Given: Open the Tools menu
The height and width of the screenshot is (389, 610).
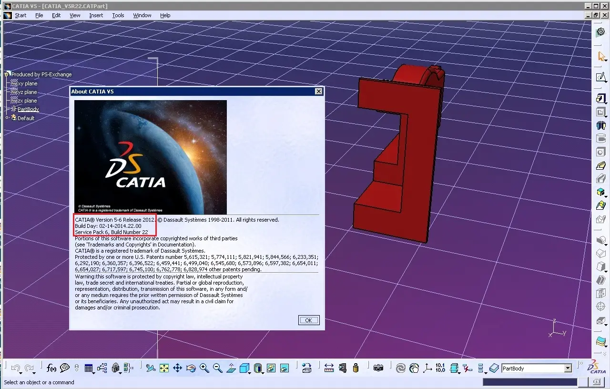Looking at the screenshot, I should [118, 15].
